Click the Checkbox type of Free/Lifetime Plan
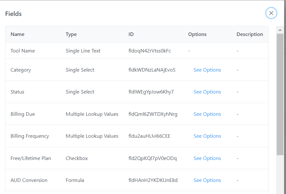 77,158
